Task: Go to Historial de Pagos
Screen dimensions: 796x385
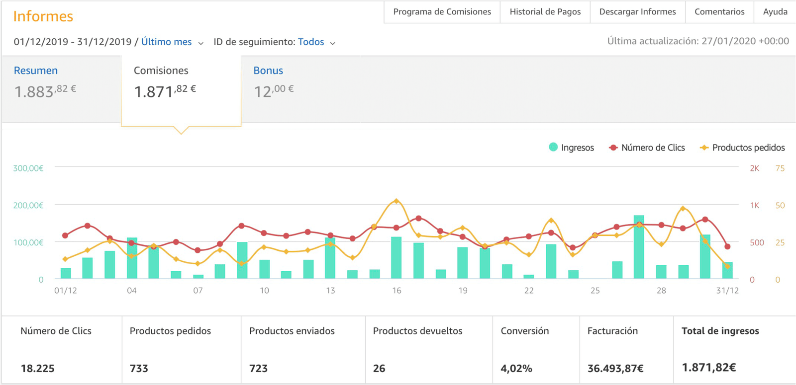Action: click(x=545, y=12)
